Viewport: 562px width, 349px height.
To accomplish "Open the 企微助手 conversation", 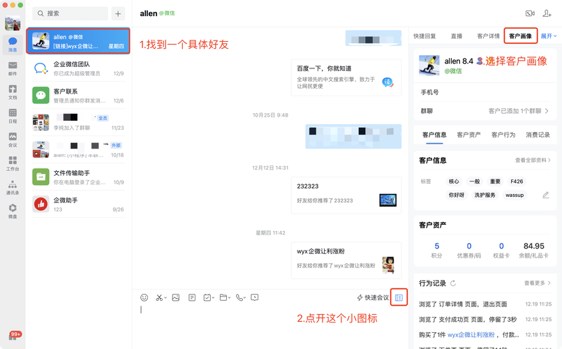I will pos(78,205).
